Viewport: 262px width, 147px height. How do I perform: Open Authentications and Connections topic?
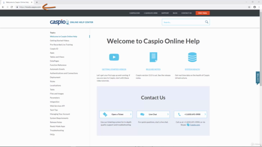(64, 73)
